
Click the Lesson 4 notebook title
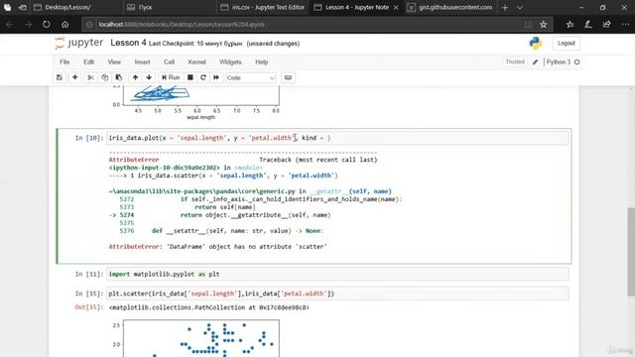tap(128, 43)
